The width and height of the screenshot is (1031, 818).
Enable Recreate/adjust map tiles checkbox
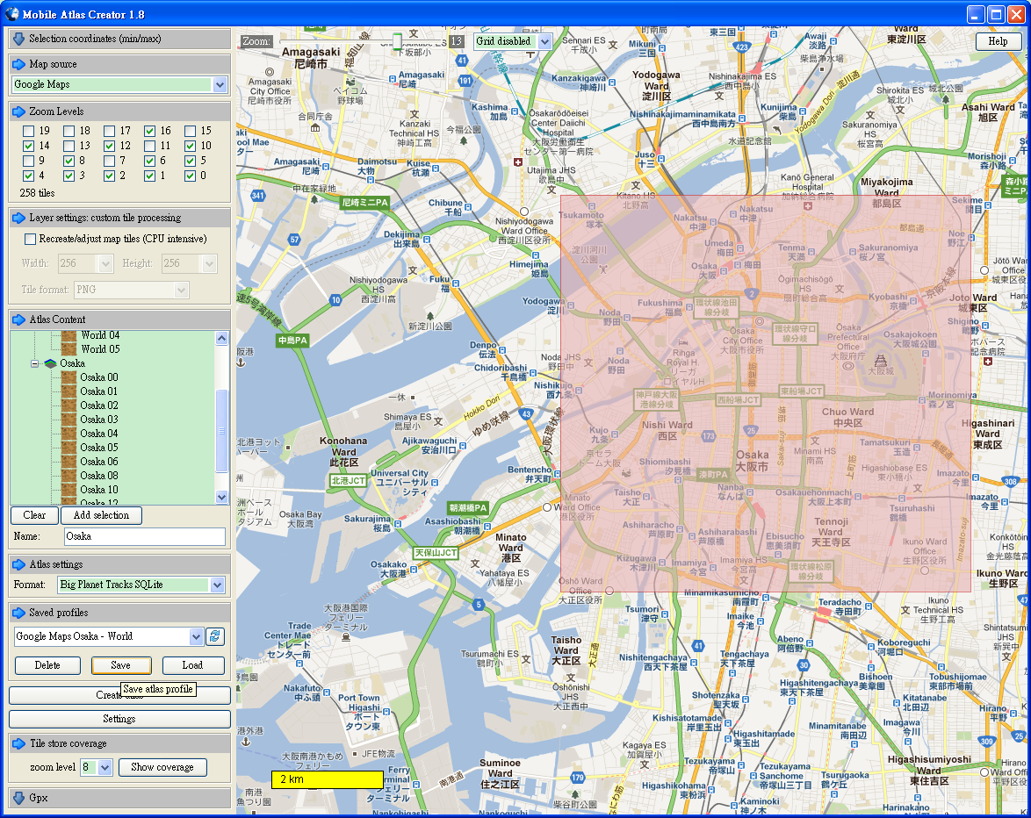tap(30, 239)
